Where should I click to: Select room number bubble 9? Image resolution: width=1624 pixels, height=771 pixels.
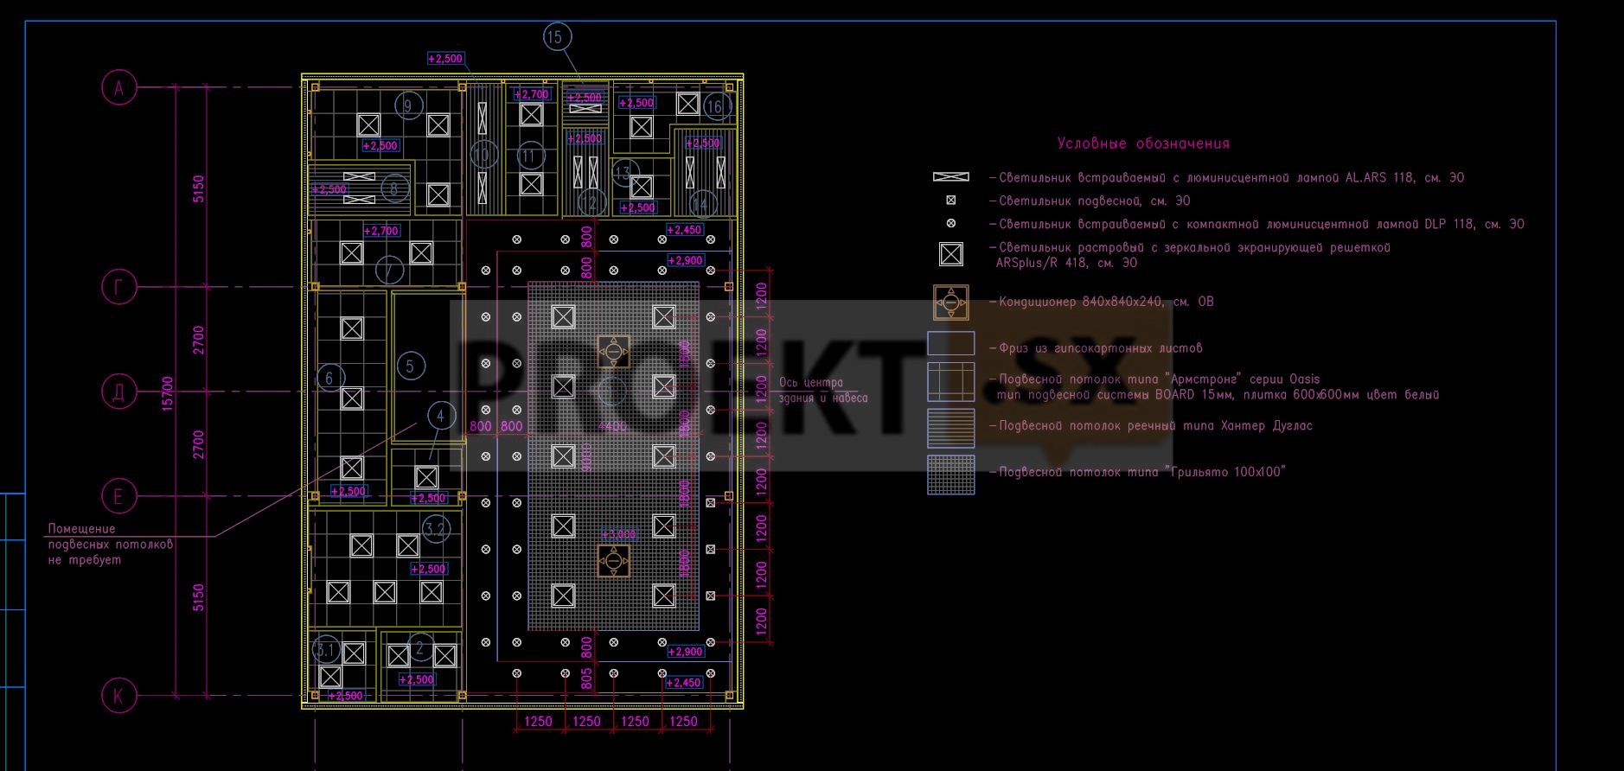(x=408, y=105)
